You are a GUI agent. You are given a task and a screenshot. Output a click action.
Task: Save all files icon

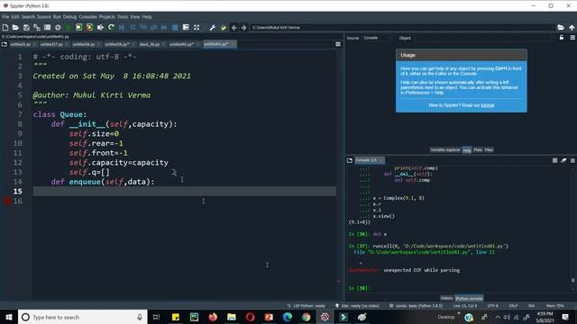click(x=37, y=27)
